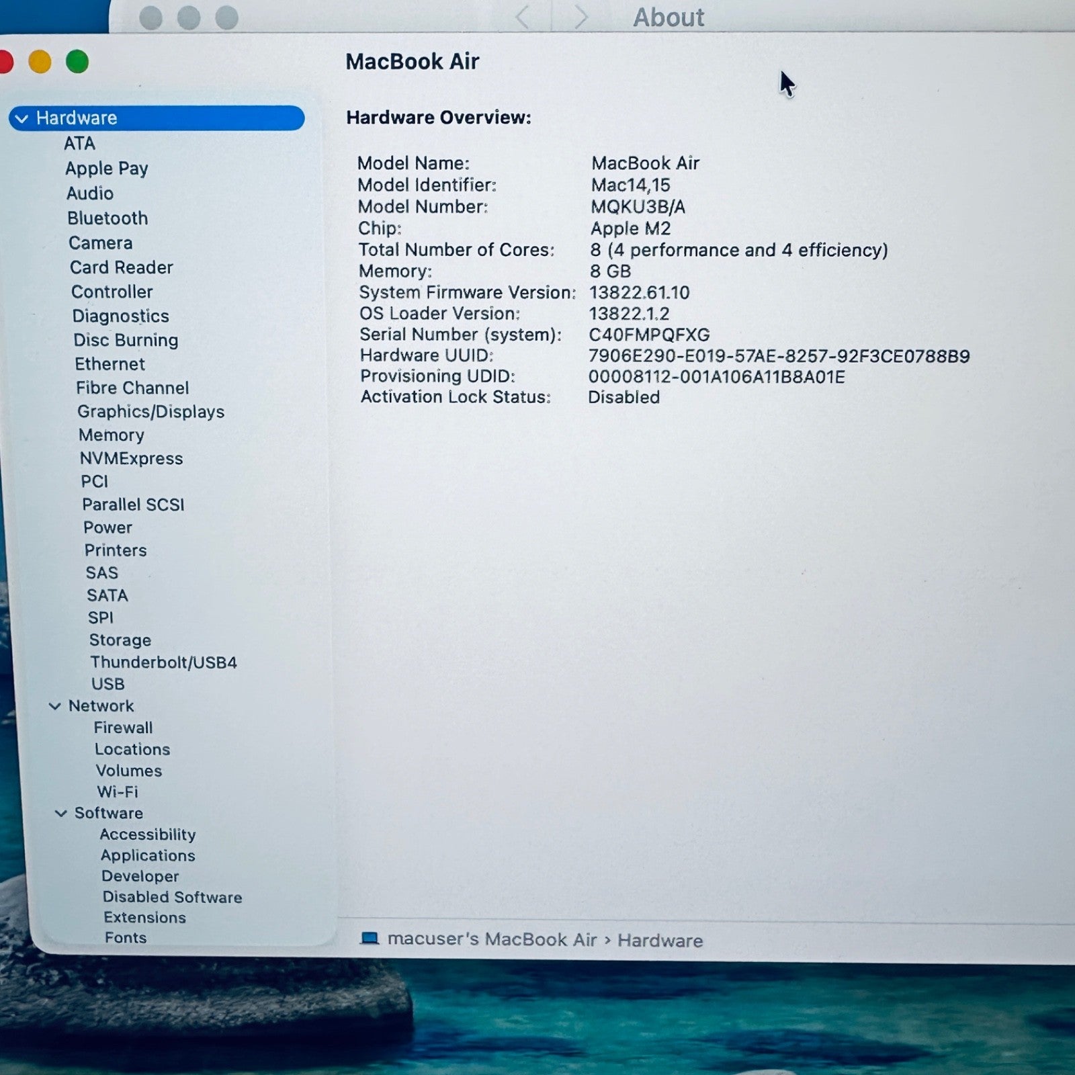Image resolution: width=1075 pixels, height=1075 pixels.
Task: Click the Apple M2 chip value
Action: pos(631,228)
